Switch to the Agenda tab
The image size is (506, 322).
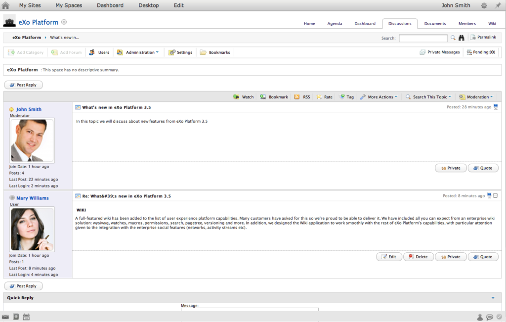pos(335,24)
